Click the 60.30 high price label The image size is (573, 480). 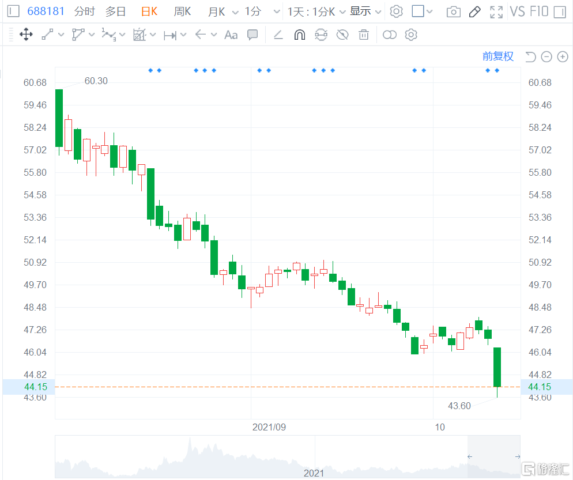pos(96,81)
